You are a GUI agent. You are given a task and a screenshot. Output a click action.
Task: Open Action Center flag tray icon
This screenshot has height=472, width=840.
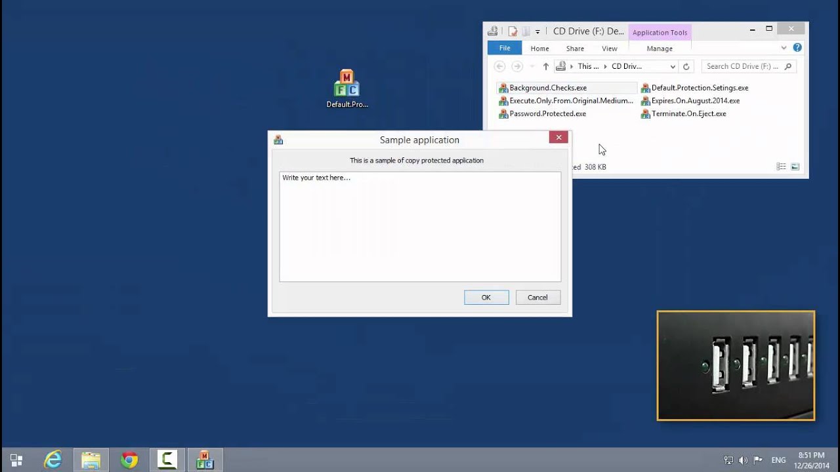tap(758, 460)
